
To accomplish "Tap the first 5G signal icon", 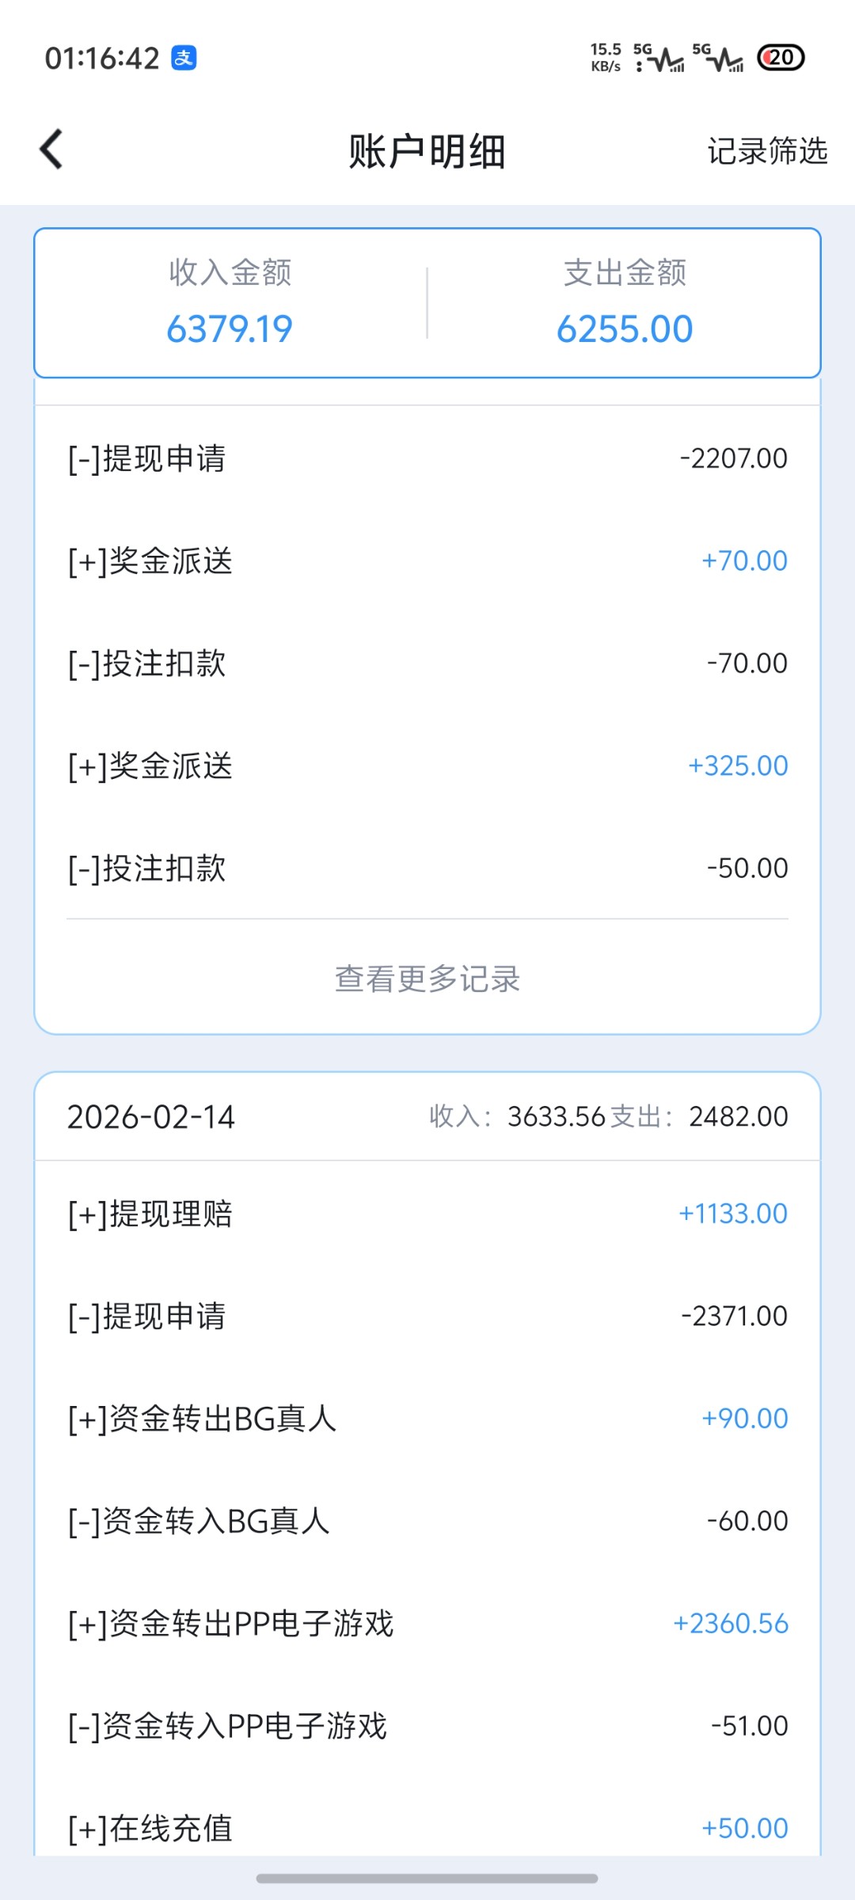I will pyautogui.click(x=659, y=58).
